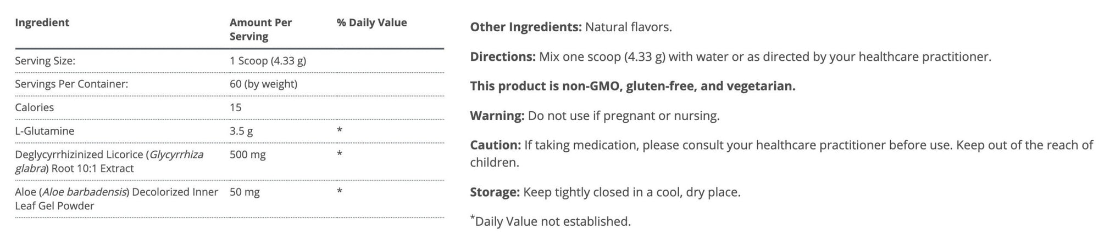Click the Ingredient column header

point(42,22)
